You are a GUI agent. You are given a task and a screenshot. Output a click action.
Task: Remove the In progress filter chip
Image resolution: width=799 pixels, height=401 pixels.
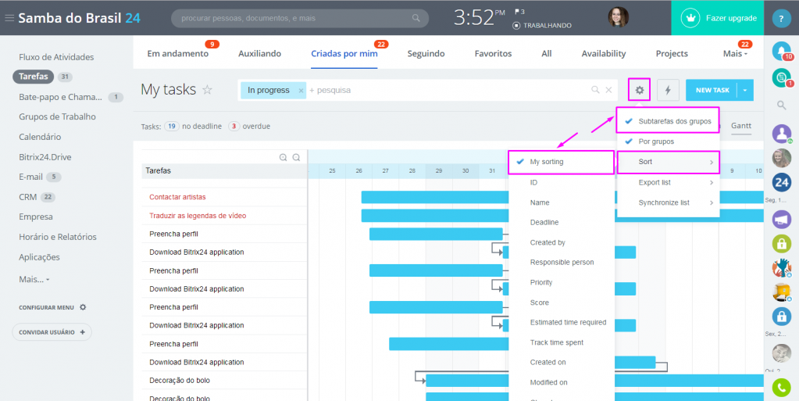point(301,91)
